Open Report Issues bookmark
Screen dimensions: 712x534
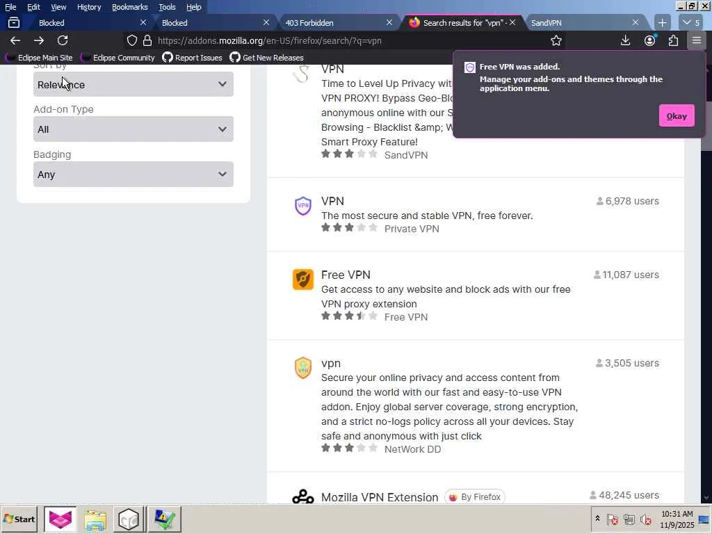tap(193, 58)
